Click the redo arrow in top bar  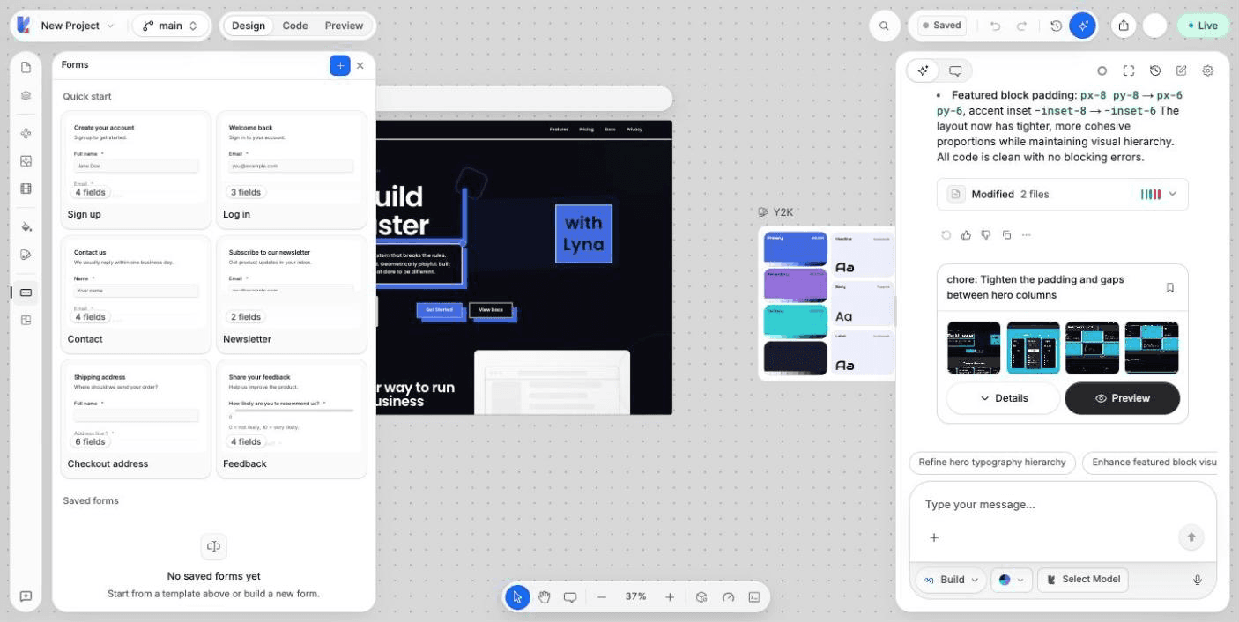coord(1022,26)
